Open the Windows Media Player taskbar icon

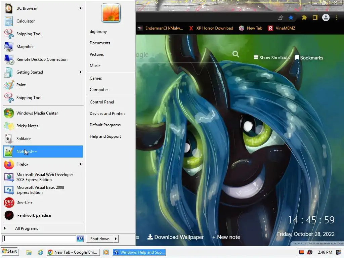coord(106,252)
